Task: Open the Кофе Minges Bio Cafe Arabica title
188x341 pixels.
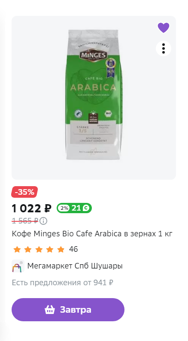Action: click(x=92, y=234)
